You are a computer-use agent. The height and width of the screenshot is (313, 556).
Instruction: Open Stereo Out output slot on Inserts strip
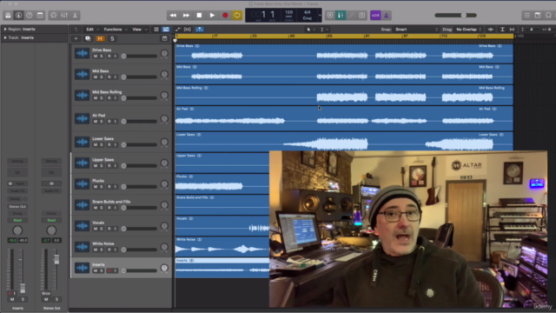17,207
